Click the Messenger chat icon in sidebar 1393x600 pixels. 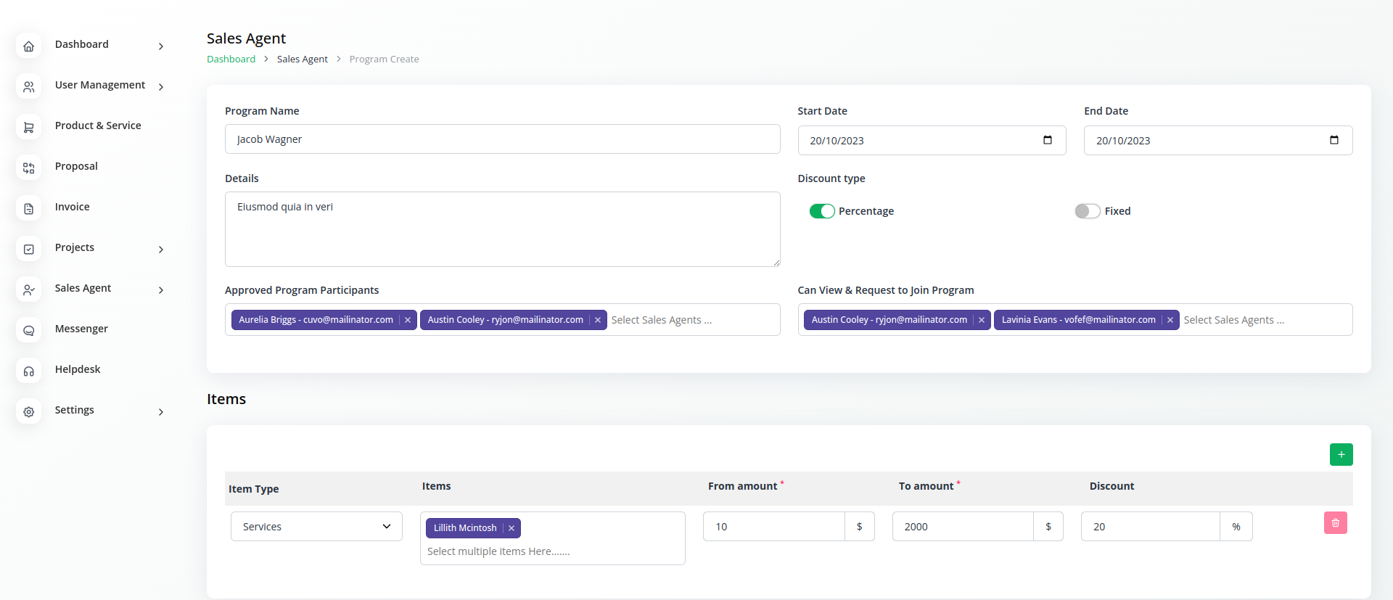coord(29,330)
